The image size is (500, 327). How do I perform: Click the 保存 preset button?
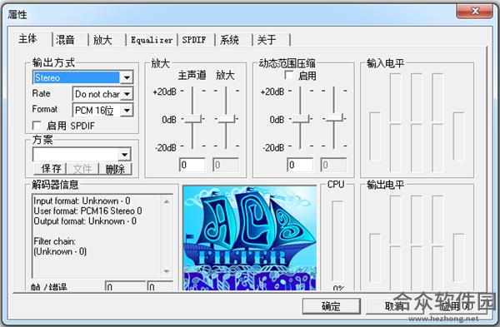coord(51,168)
